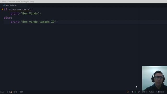Click the linter info count icon in status bar
The width and height of the screenshot is (167, 94).
[x=15, y=92]
